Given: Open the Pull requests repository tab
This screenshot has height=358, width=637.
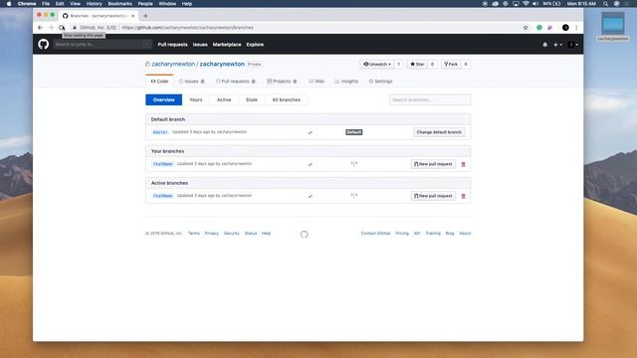Looking at the screenshot, I should [x=236, y=82].
